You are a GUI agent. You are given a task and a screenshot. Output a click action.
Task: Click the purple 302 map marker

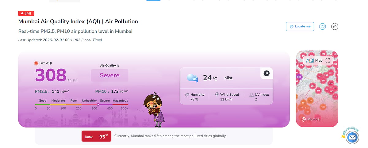300,77
